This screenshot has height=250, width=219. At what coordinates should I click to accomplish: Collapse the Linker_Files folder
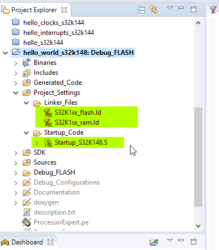tap(27, 103)
